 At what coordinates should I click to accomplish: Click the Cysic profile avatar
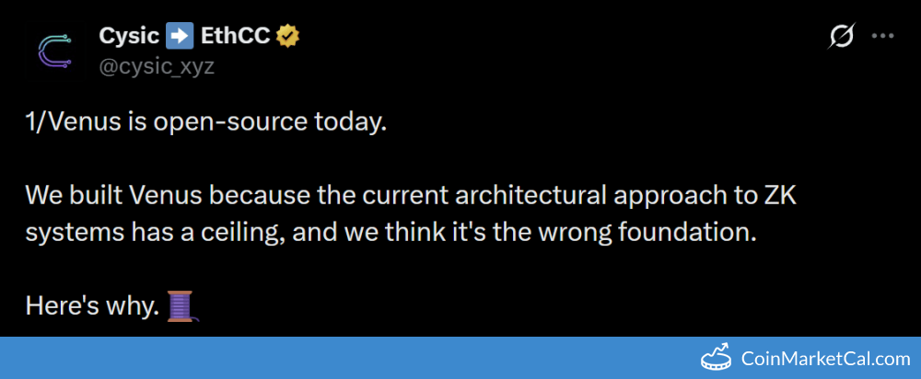[x=54, y=51]
